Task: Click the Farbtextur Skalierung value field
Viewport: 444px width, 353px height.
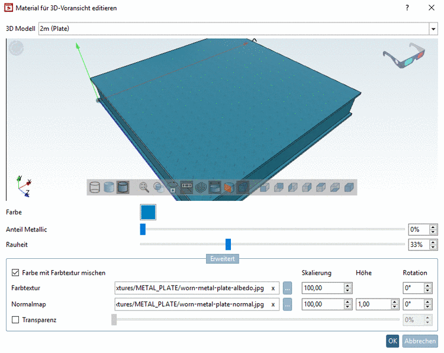Action: [323, 288]
